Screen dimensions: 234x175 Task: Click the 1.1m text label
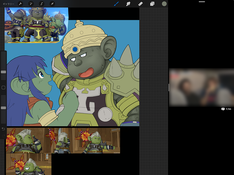pos(228,109)
